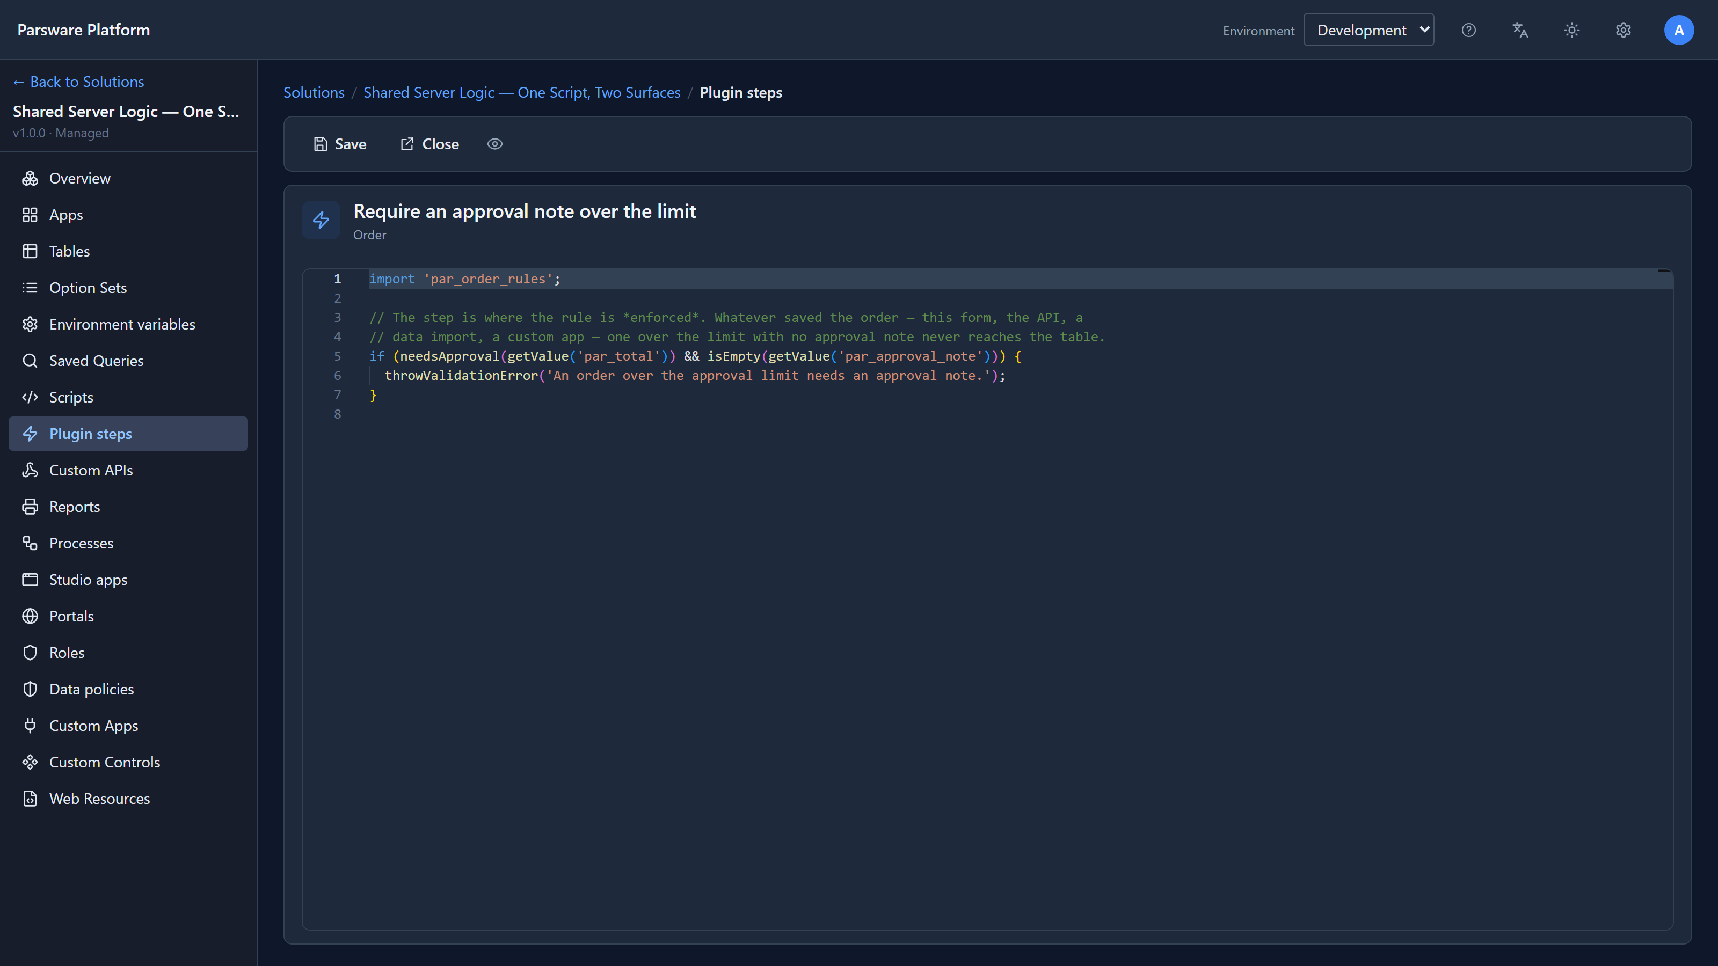Image resolution: width=1718 pixels, height=966 pixels.
Task: Save the plugin step
Action: [340, 144]
